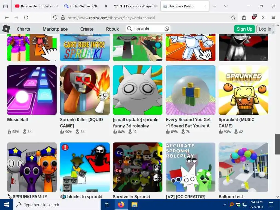Open Cart Ride Into Sprunki thumbnail

tap(85, 48)
